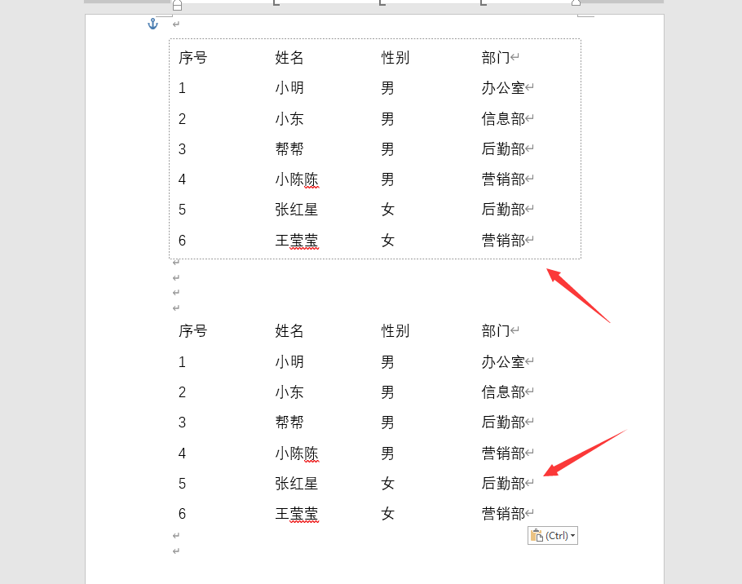This screenshot has width=742, height=584.
Task: Click 后勤部 on row 5 of pasted copy
Action: pos(503,484)
